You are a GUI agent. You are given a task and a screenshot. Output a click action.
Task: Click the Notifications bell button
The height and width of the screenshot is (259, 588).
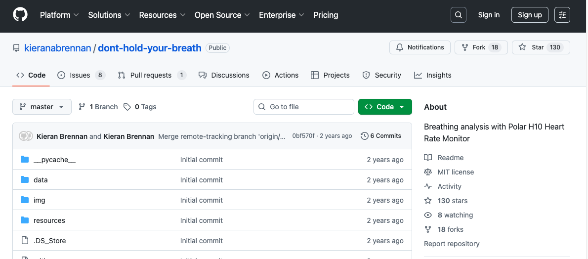[x=420, y=47]
